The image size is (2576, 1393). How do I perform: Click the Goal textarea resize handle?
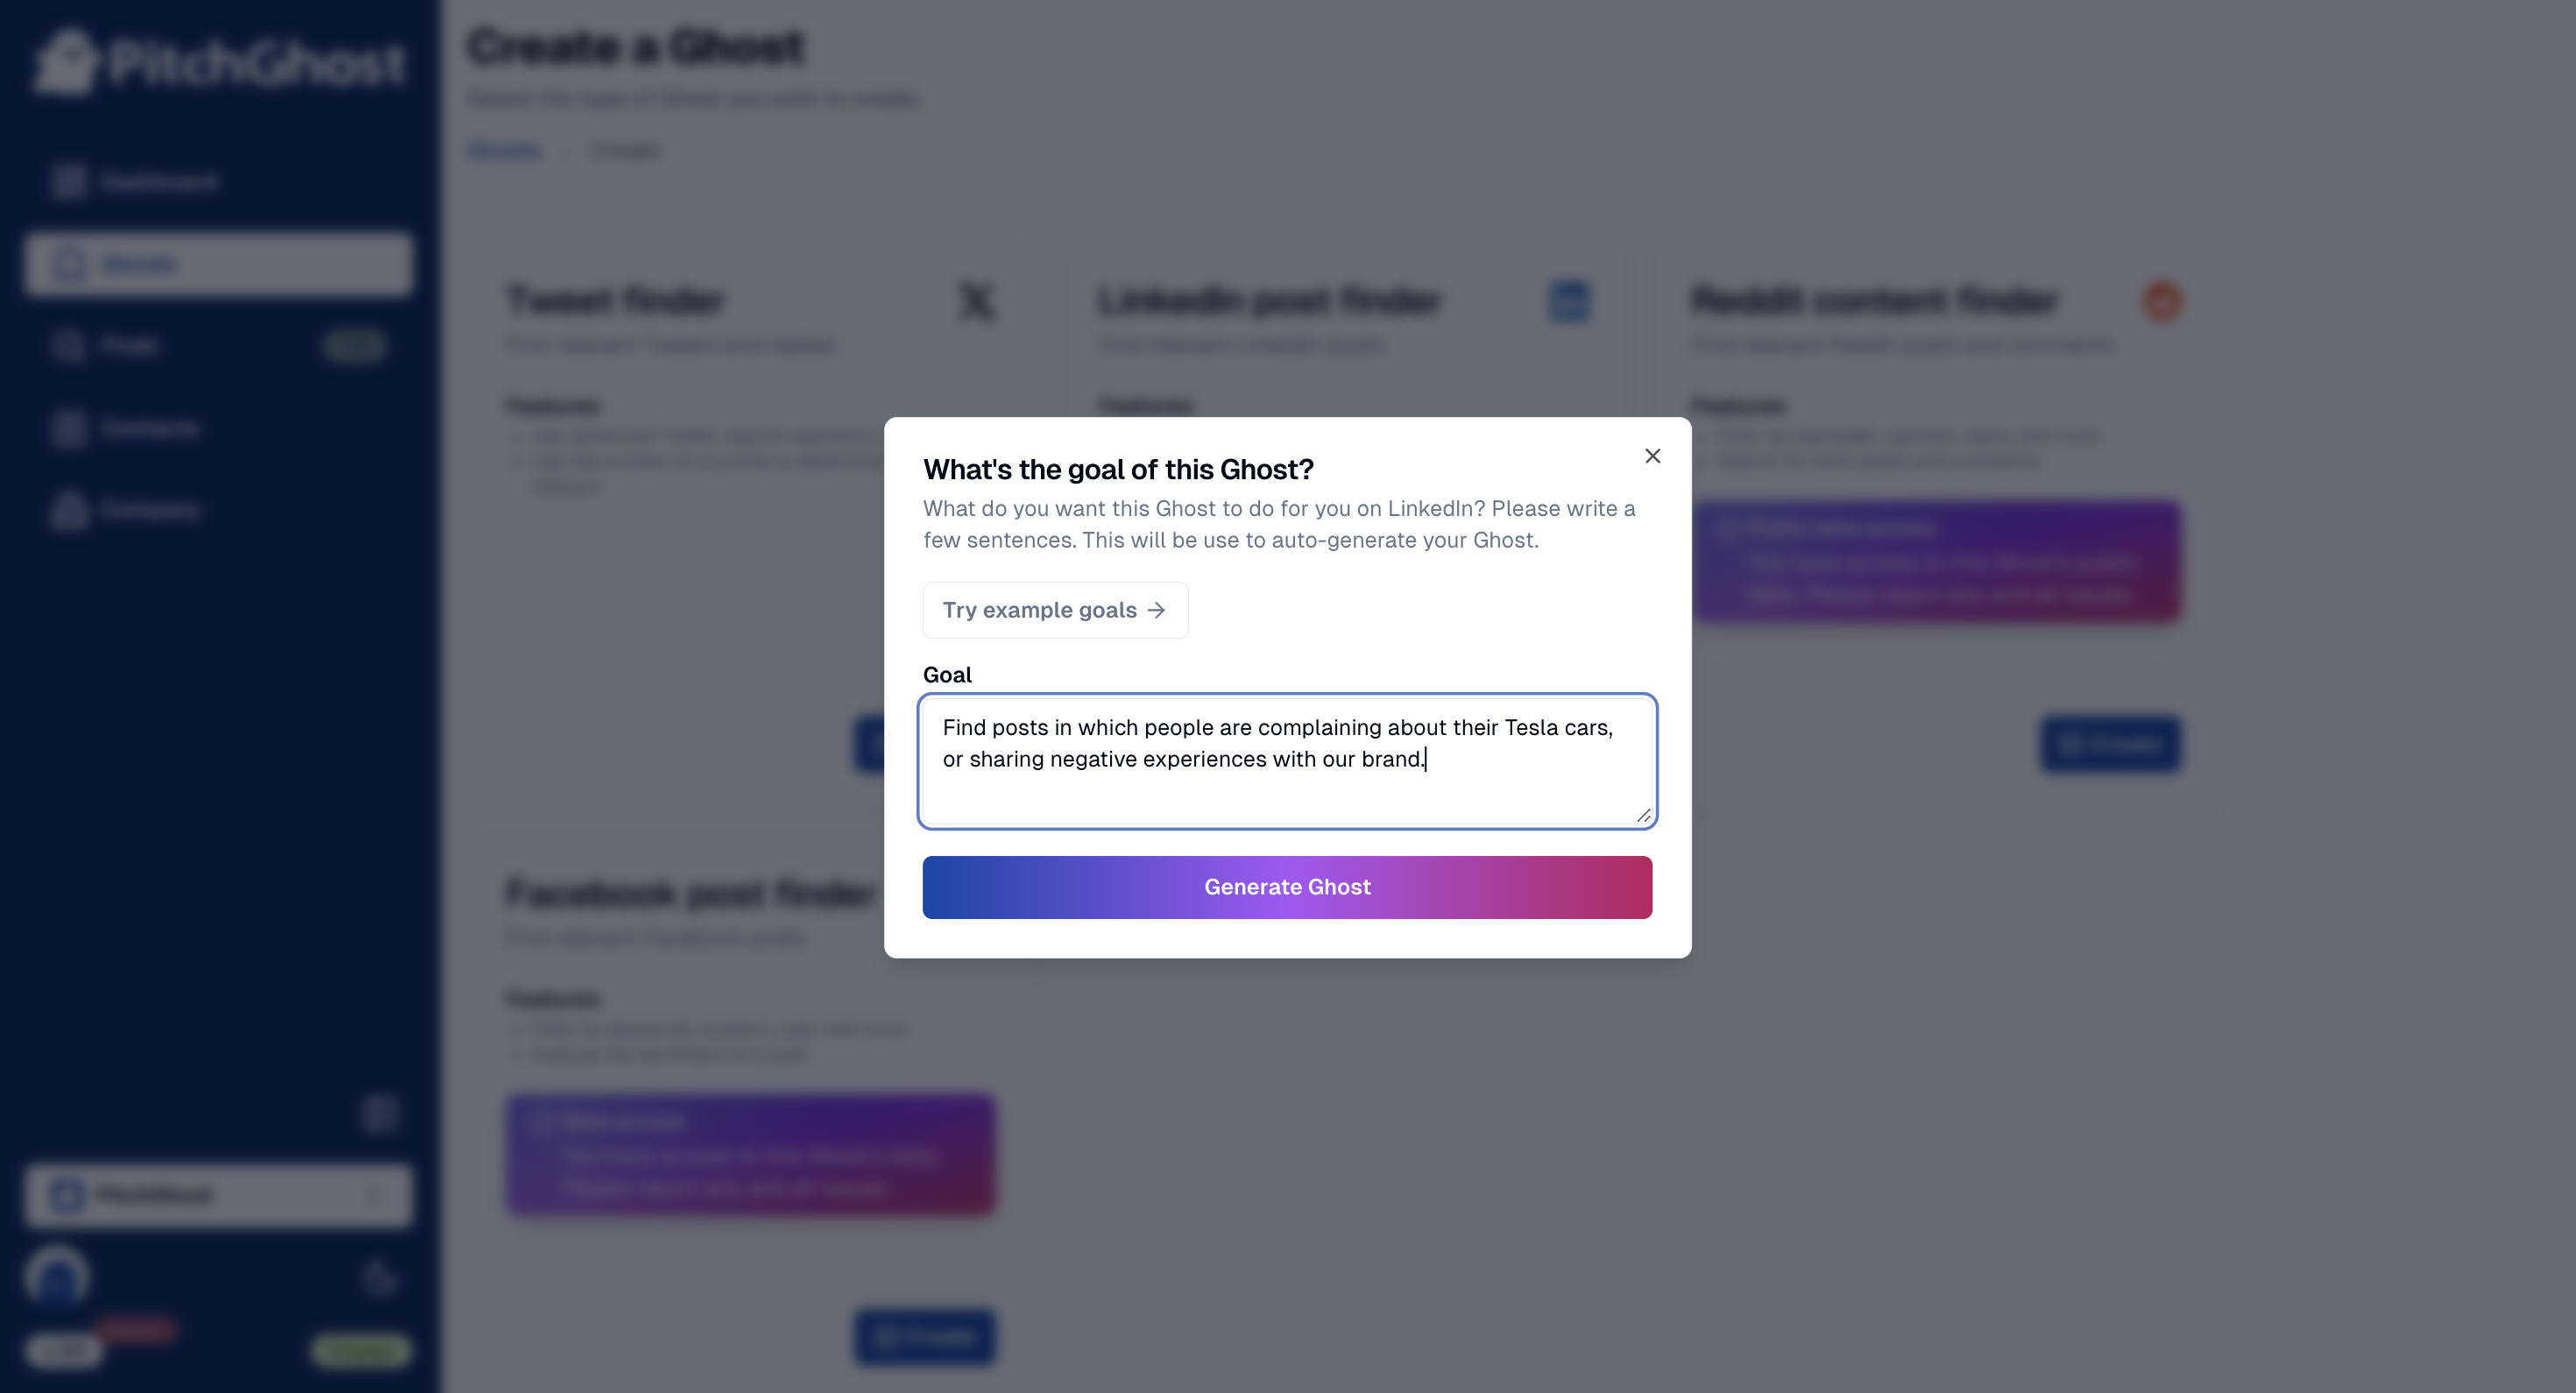point(1643,816)
